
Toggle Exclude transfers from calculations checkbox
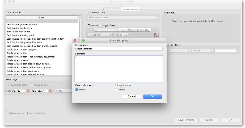(x=6, y=113)
